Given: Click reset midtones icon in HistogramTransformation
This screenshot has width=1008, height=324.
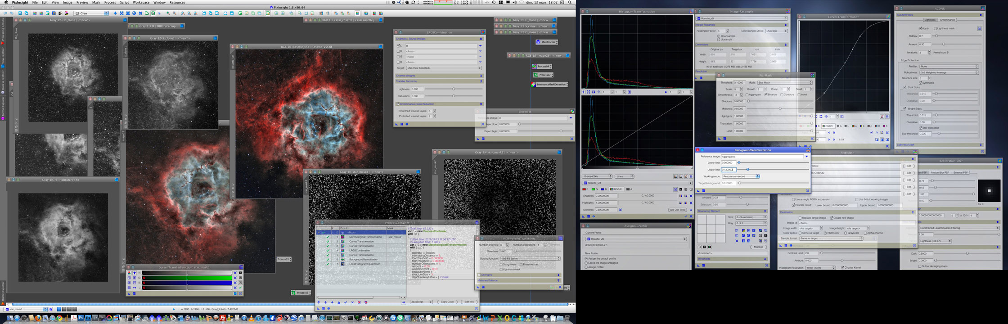Looking at the screenshot, I should 621,210.
